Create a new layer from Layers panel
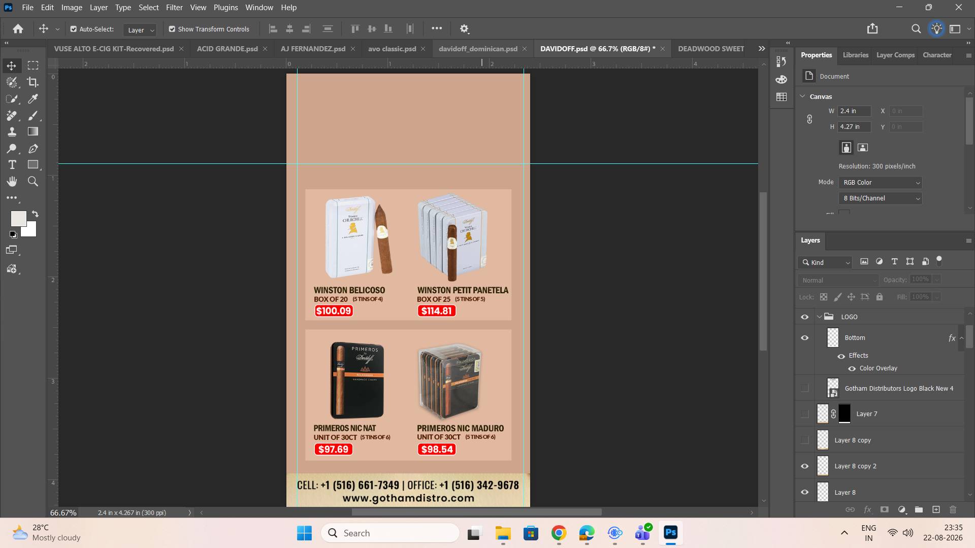This screenshot has height=548, width=975. (936, 509)
